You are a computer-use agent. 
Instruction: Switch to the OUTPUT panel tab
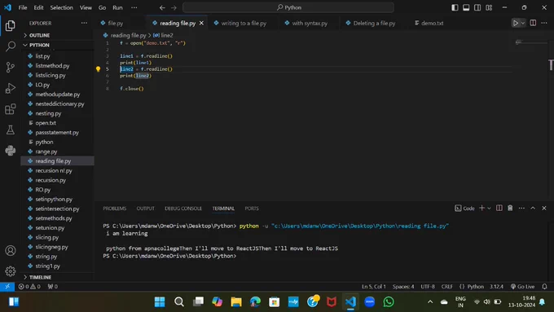[145, 209]
